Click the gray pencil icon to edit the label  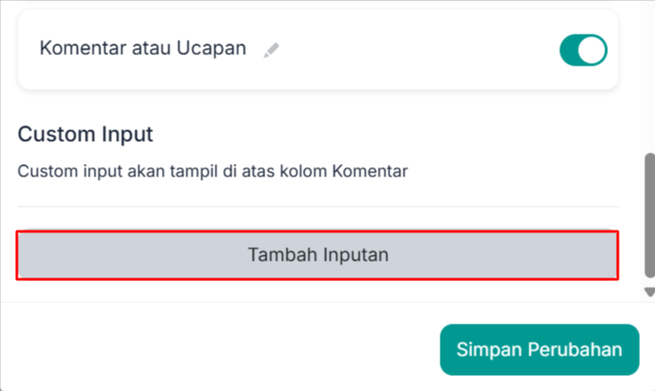pyautogui.click(x=271, y=51)
